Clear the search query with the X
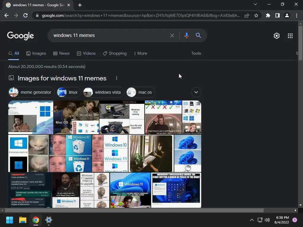The height and width of the screenshot is (227, 303). click(172, 35)
